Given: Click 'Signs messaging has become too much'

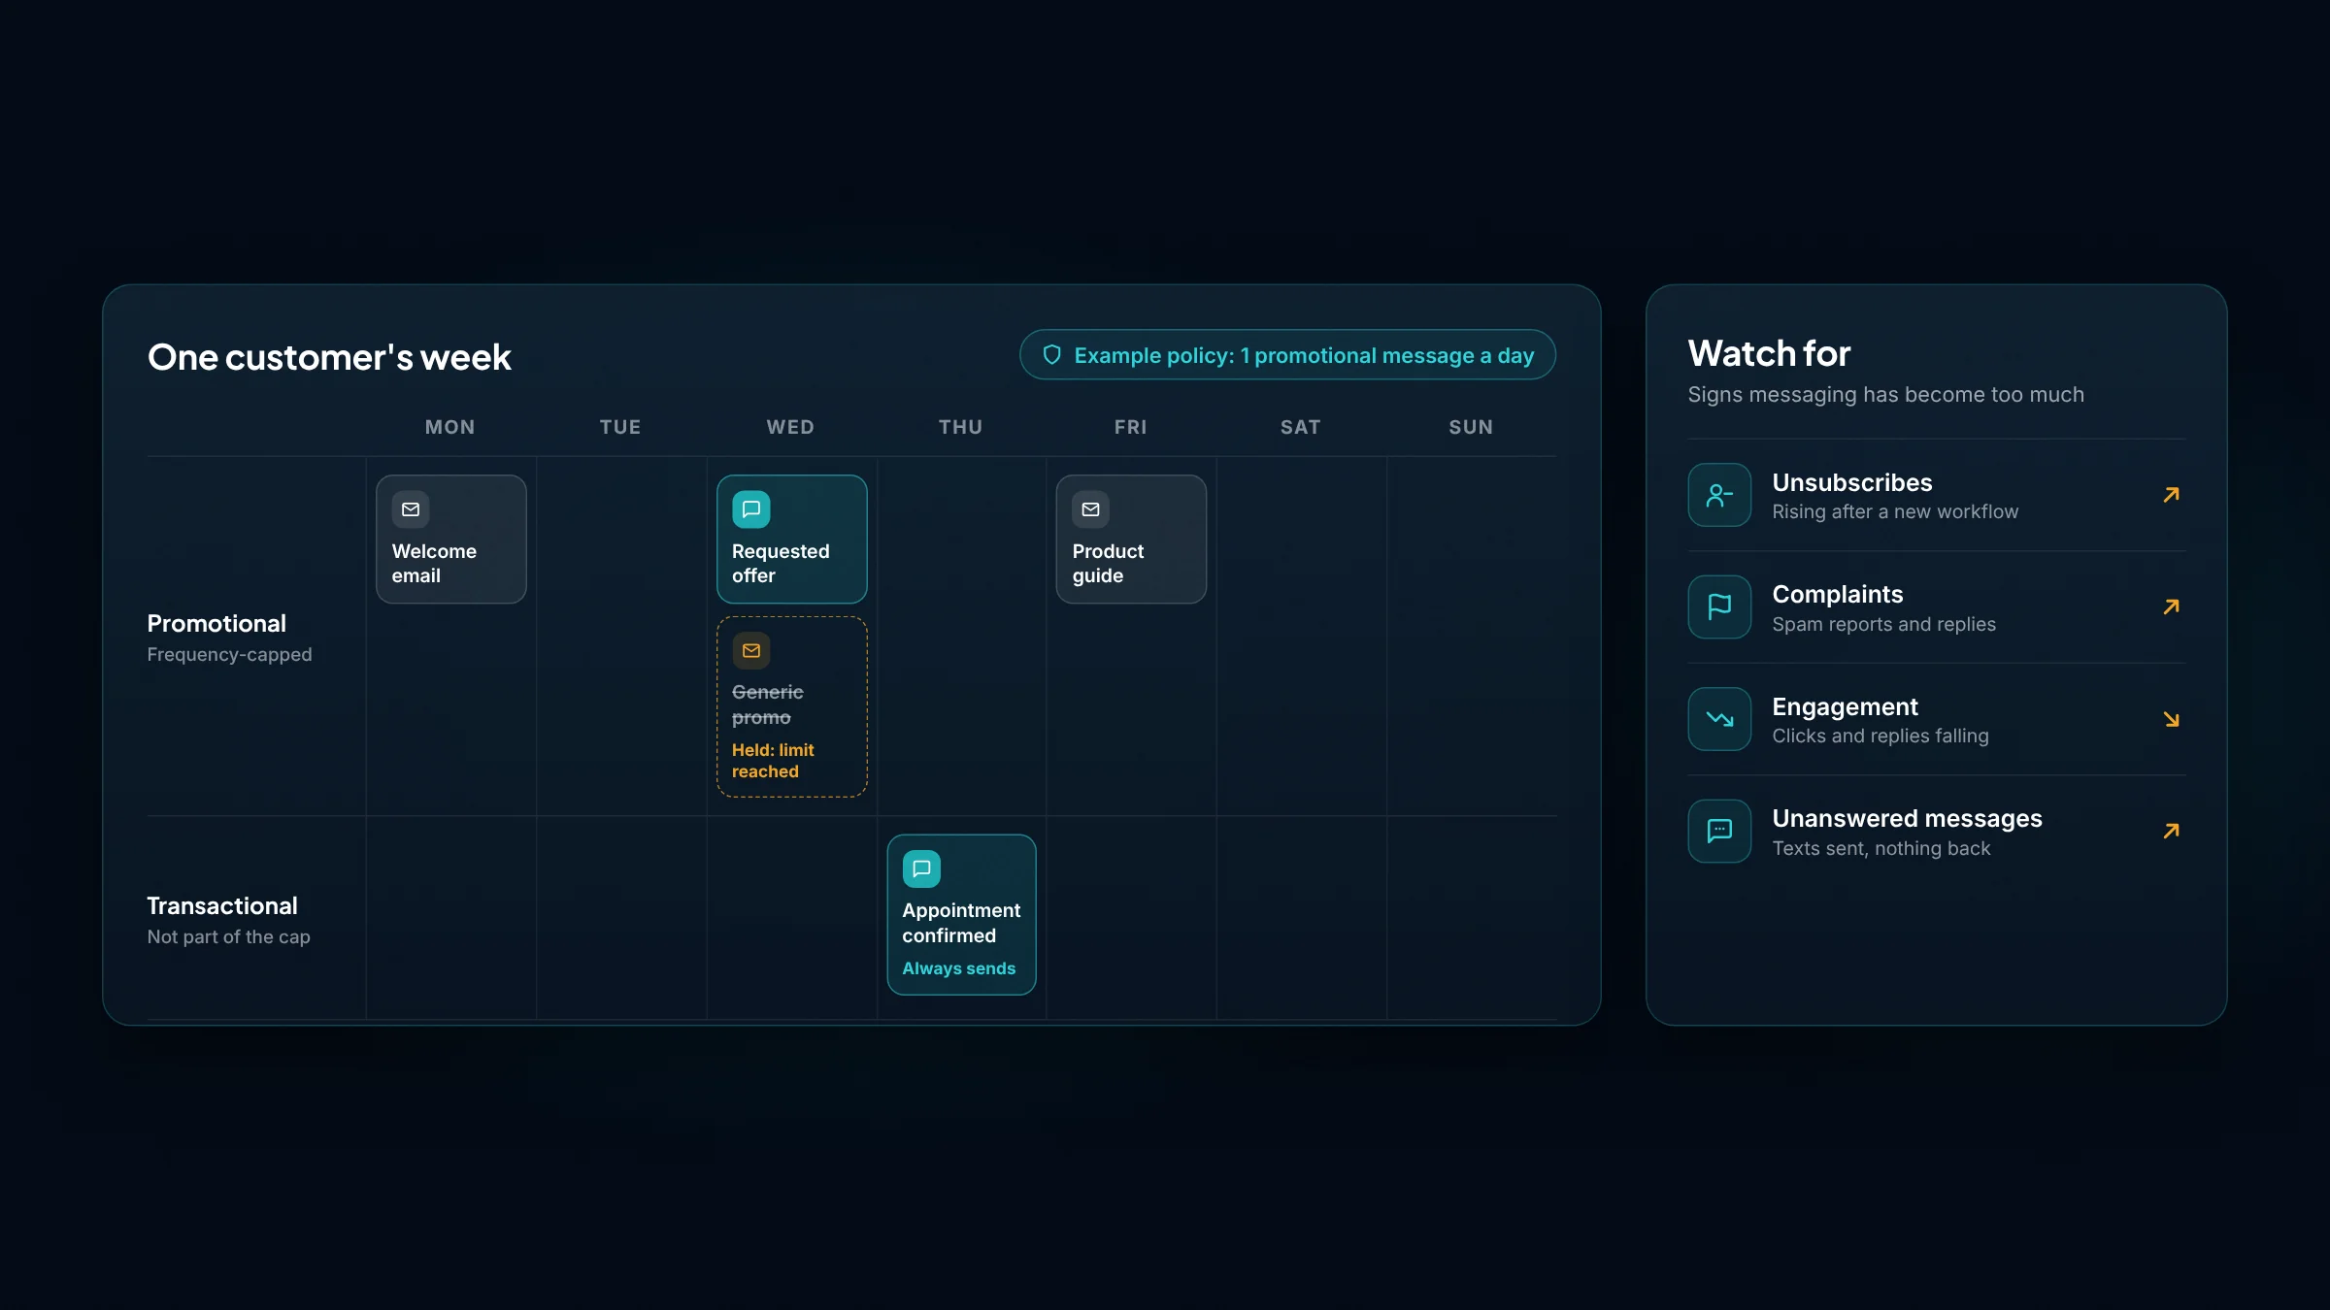Looking at the screenshot, I should (1885, 395).
